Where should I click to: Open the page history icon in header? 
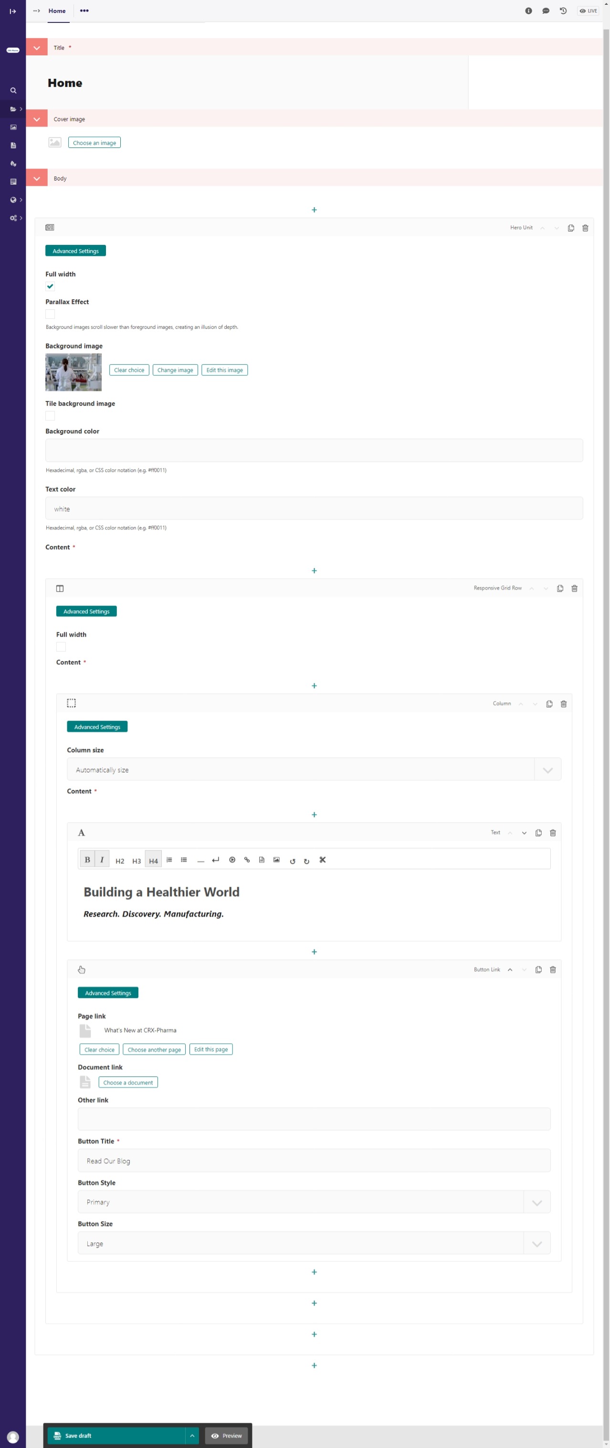[563, 10]
